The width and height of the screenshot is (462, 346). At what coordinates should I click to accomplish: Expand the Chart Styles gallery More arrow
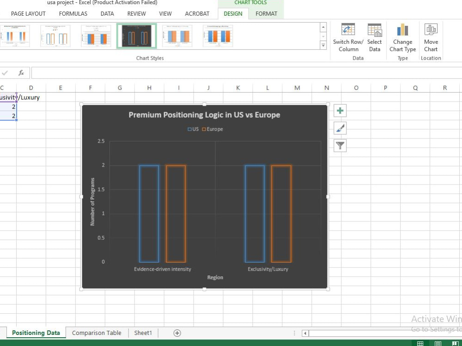[323, 45]
